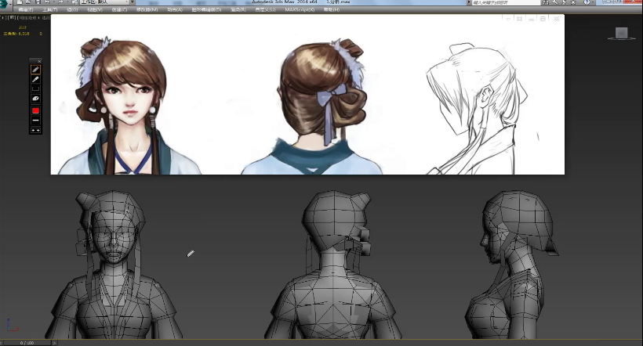The image size is (643, 346).
Task: Select the highlighter marker tool
Action: pos(35,79)
